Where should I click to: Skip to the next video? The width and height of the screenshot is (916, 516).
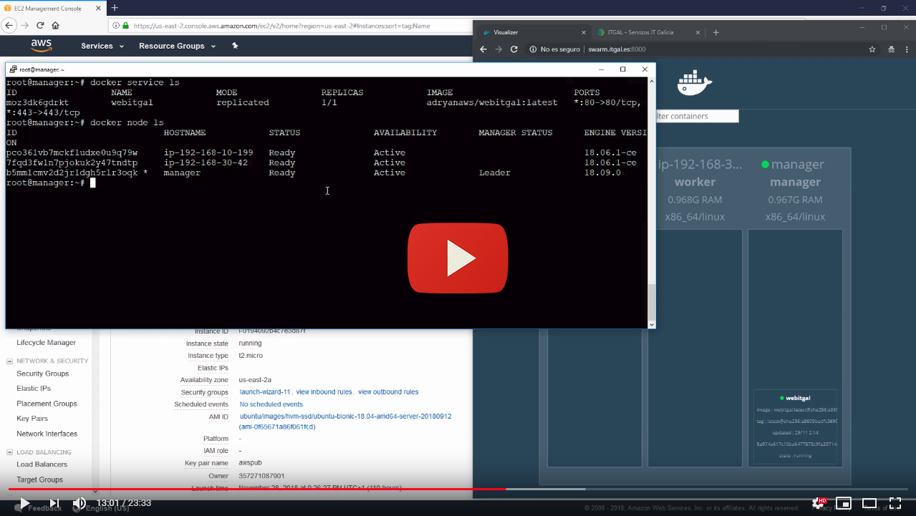pos(54,503)
